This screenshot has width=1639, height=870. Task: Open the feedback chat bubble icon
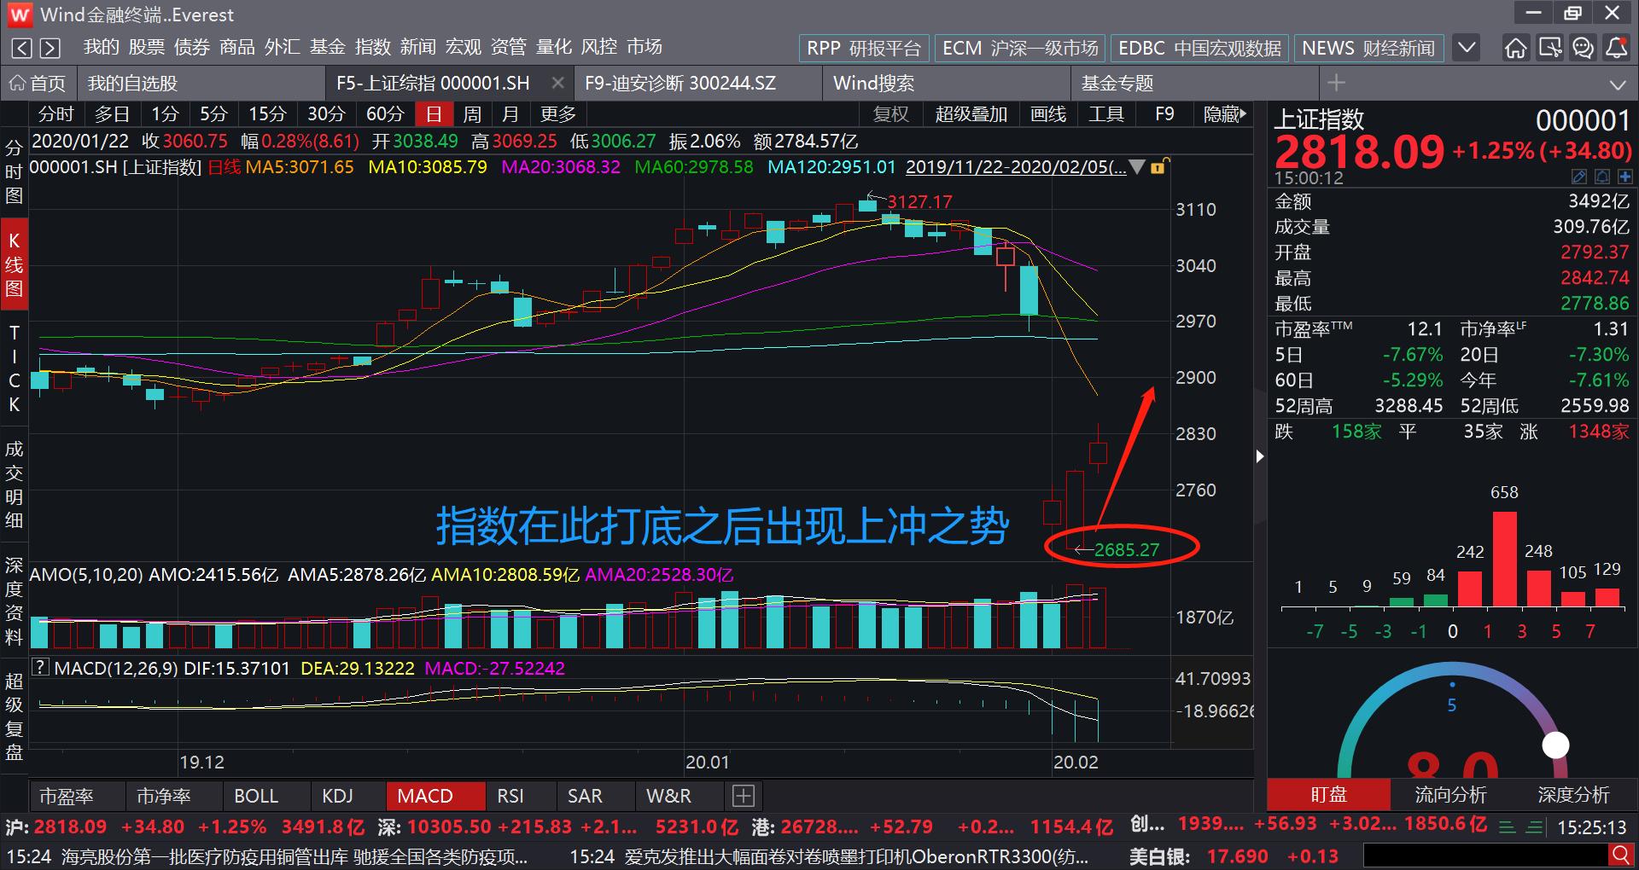(1584, 49)
